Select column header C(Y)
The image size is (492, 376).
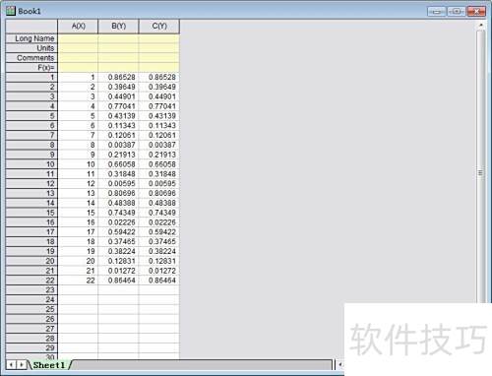(x=159, y=27)
